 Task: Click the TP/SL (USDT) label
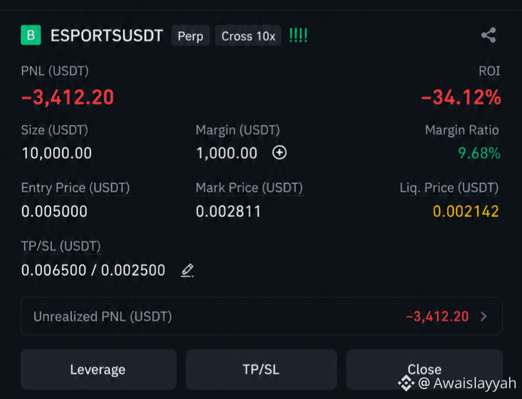(61, 246)
